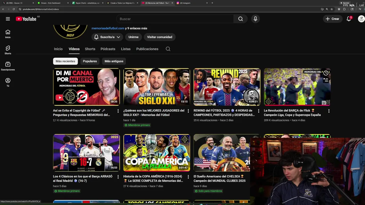This screenshot has height=205, width=365.
Task: View site information icon in address bar
Action: click(20, 9)
